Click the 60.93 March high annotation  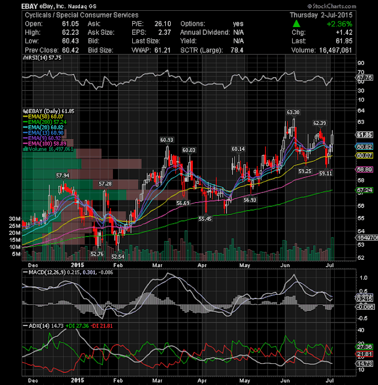click(167, 140)
